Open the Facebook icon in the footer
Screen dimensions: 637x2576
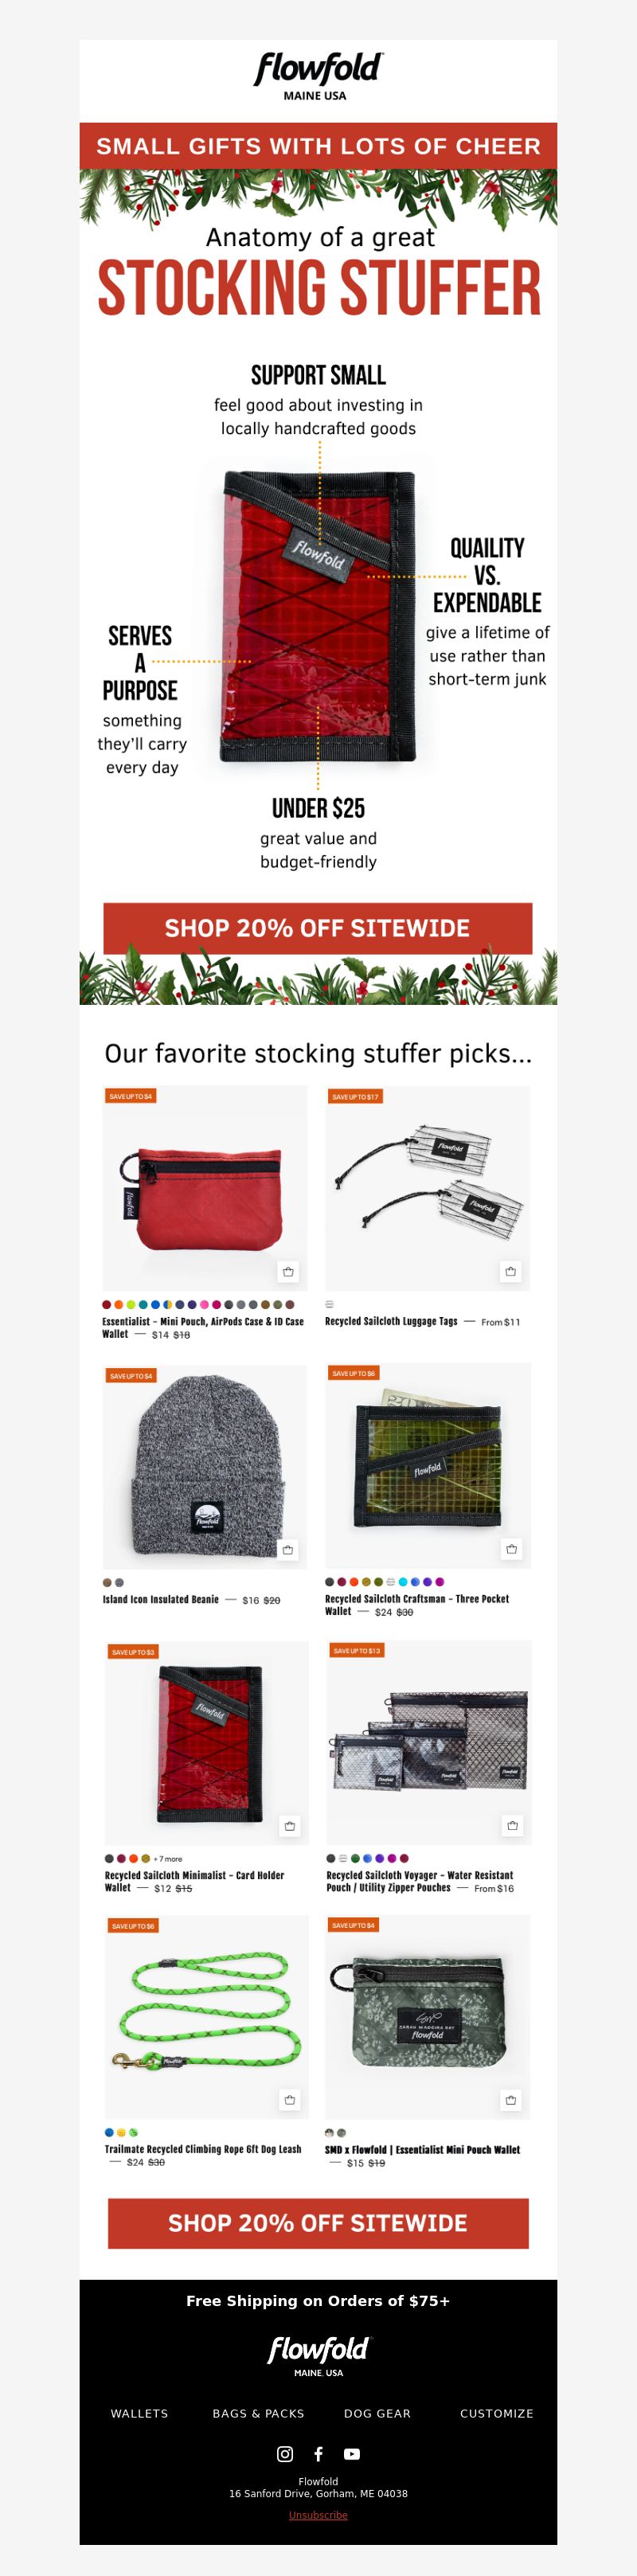point(318,2454)
